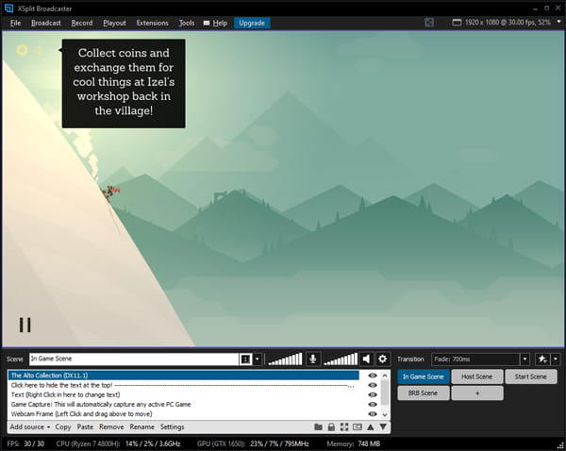Open the Extensions menu

pyautogui.click(x=152, y=23)
